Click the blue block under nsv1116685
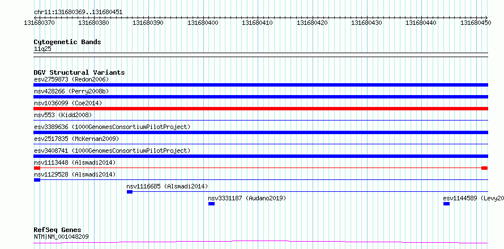The height and width of the screenshot is (249, 504). tap(130, 192)
